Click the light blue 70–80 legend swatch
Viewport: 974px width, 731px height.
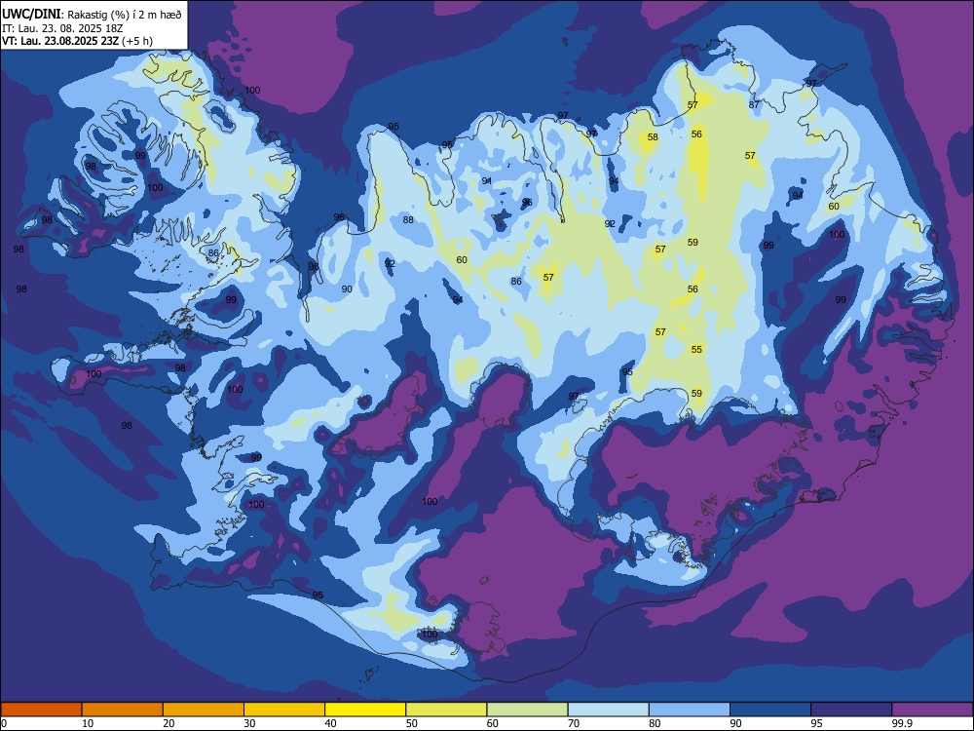tap(608, 709)
